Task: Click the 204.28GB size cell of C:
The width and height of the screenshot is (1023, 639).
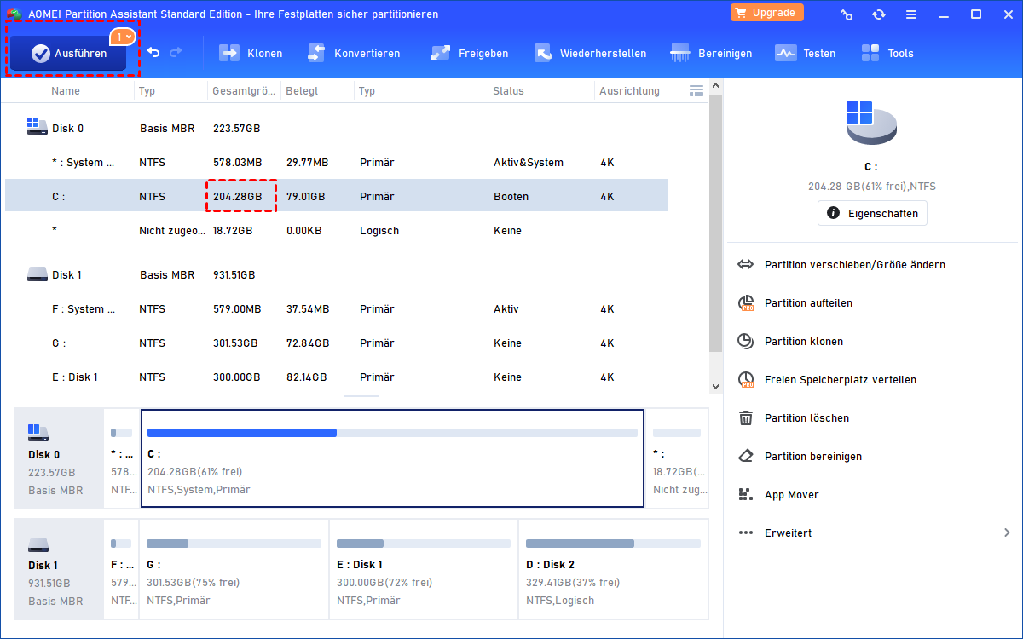Action: [243, 197]
